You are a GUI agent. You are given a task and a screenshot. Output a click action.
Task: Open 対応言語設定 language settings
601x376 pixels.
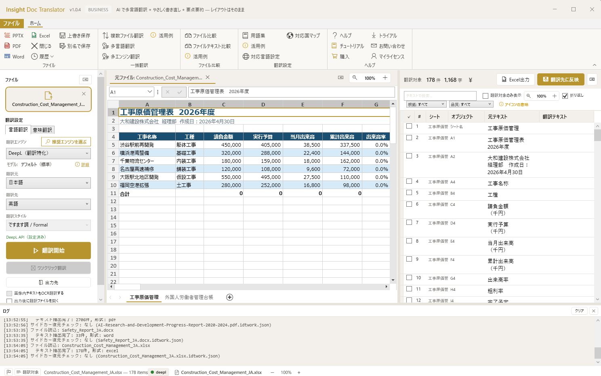click(x=261, y=56)
